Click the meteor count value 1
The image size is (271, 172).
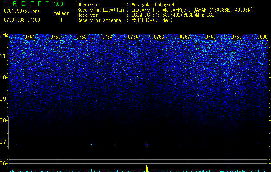61,20
